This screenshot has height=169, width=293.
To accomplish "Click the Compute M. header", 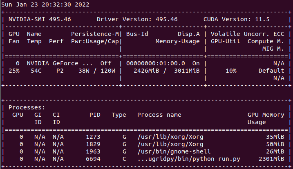I will (266, 41).
